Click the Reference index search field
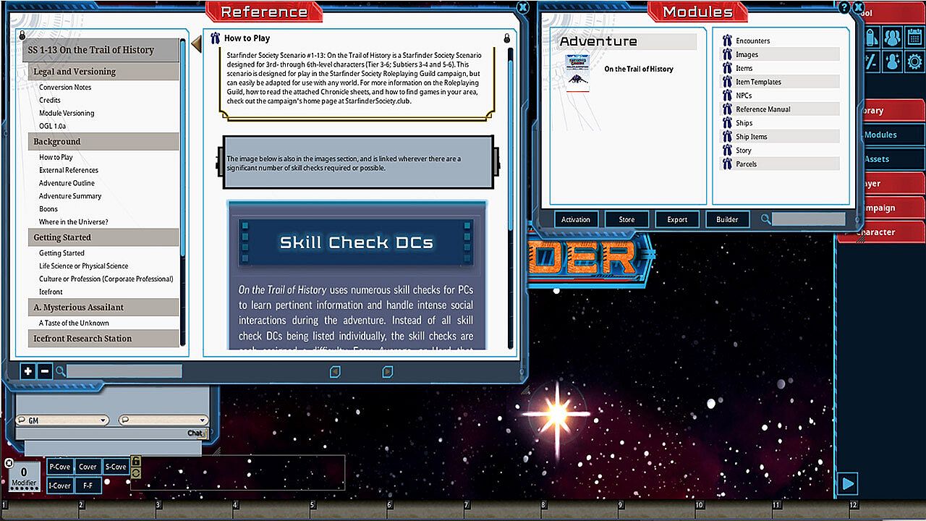Screen dimensions: 926x521 124,371
